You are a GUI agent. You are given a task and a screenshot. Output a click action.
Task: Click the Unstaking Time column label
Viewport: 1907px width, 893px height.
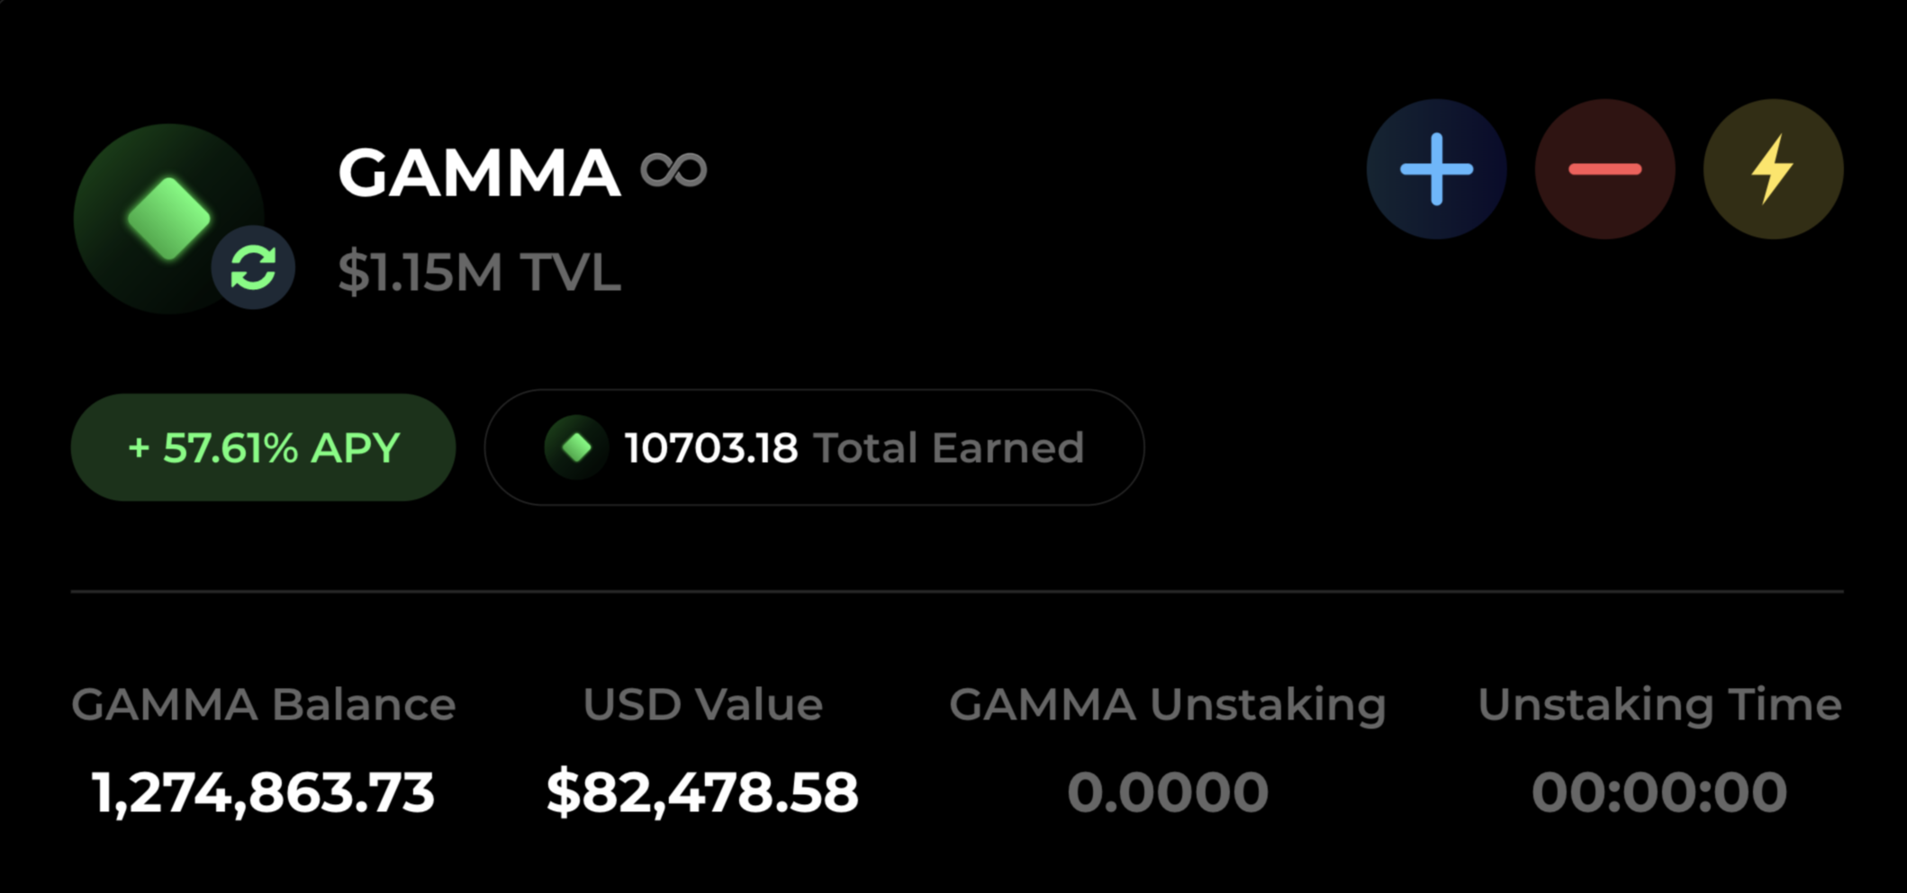click(x=1658, y=704)
